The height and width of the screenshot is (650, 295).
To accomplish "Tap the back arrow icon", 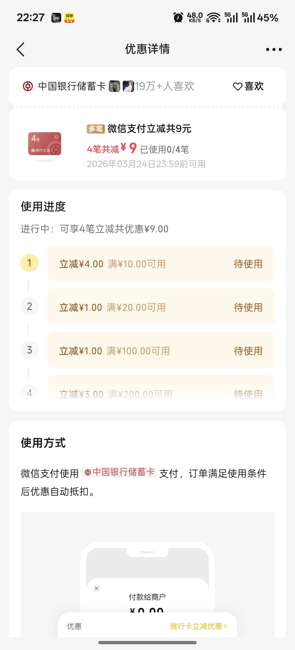I will (x=21, y=50).
